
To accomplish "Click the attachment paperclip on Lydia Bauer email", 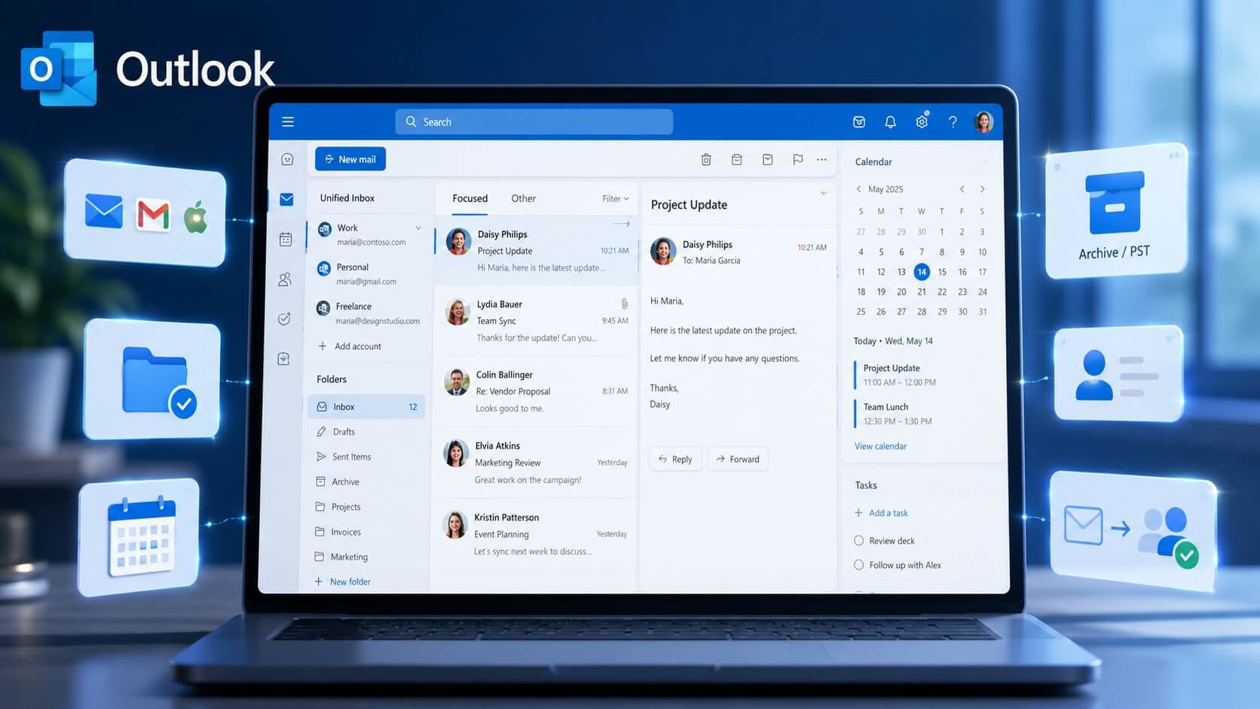I will click(x=624, y=304).
